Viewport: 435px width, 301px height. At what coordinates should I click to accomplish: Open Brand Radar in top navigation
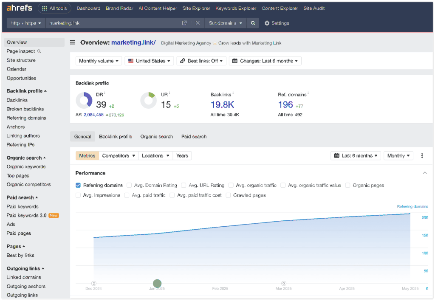[x=119, y=8]
